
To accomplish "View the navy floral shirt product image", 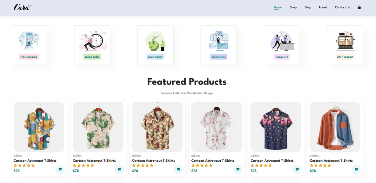I will tap(276, 127).
